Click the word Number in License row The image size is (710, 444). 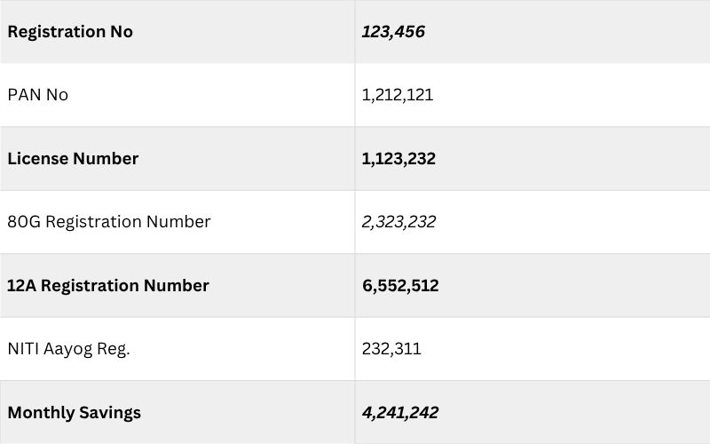pos(106,159)
